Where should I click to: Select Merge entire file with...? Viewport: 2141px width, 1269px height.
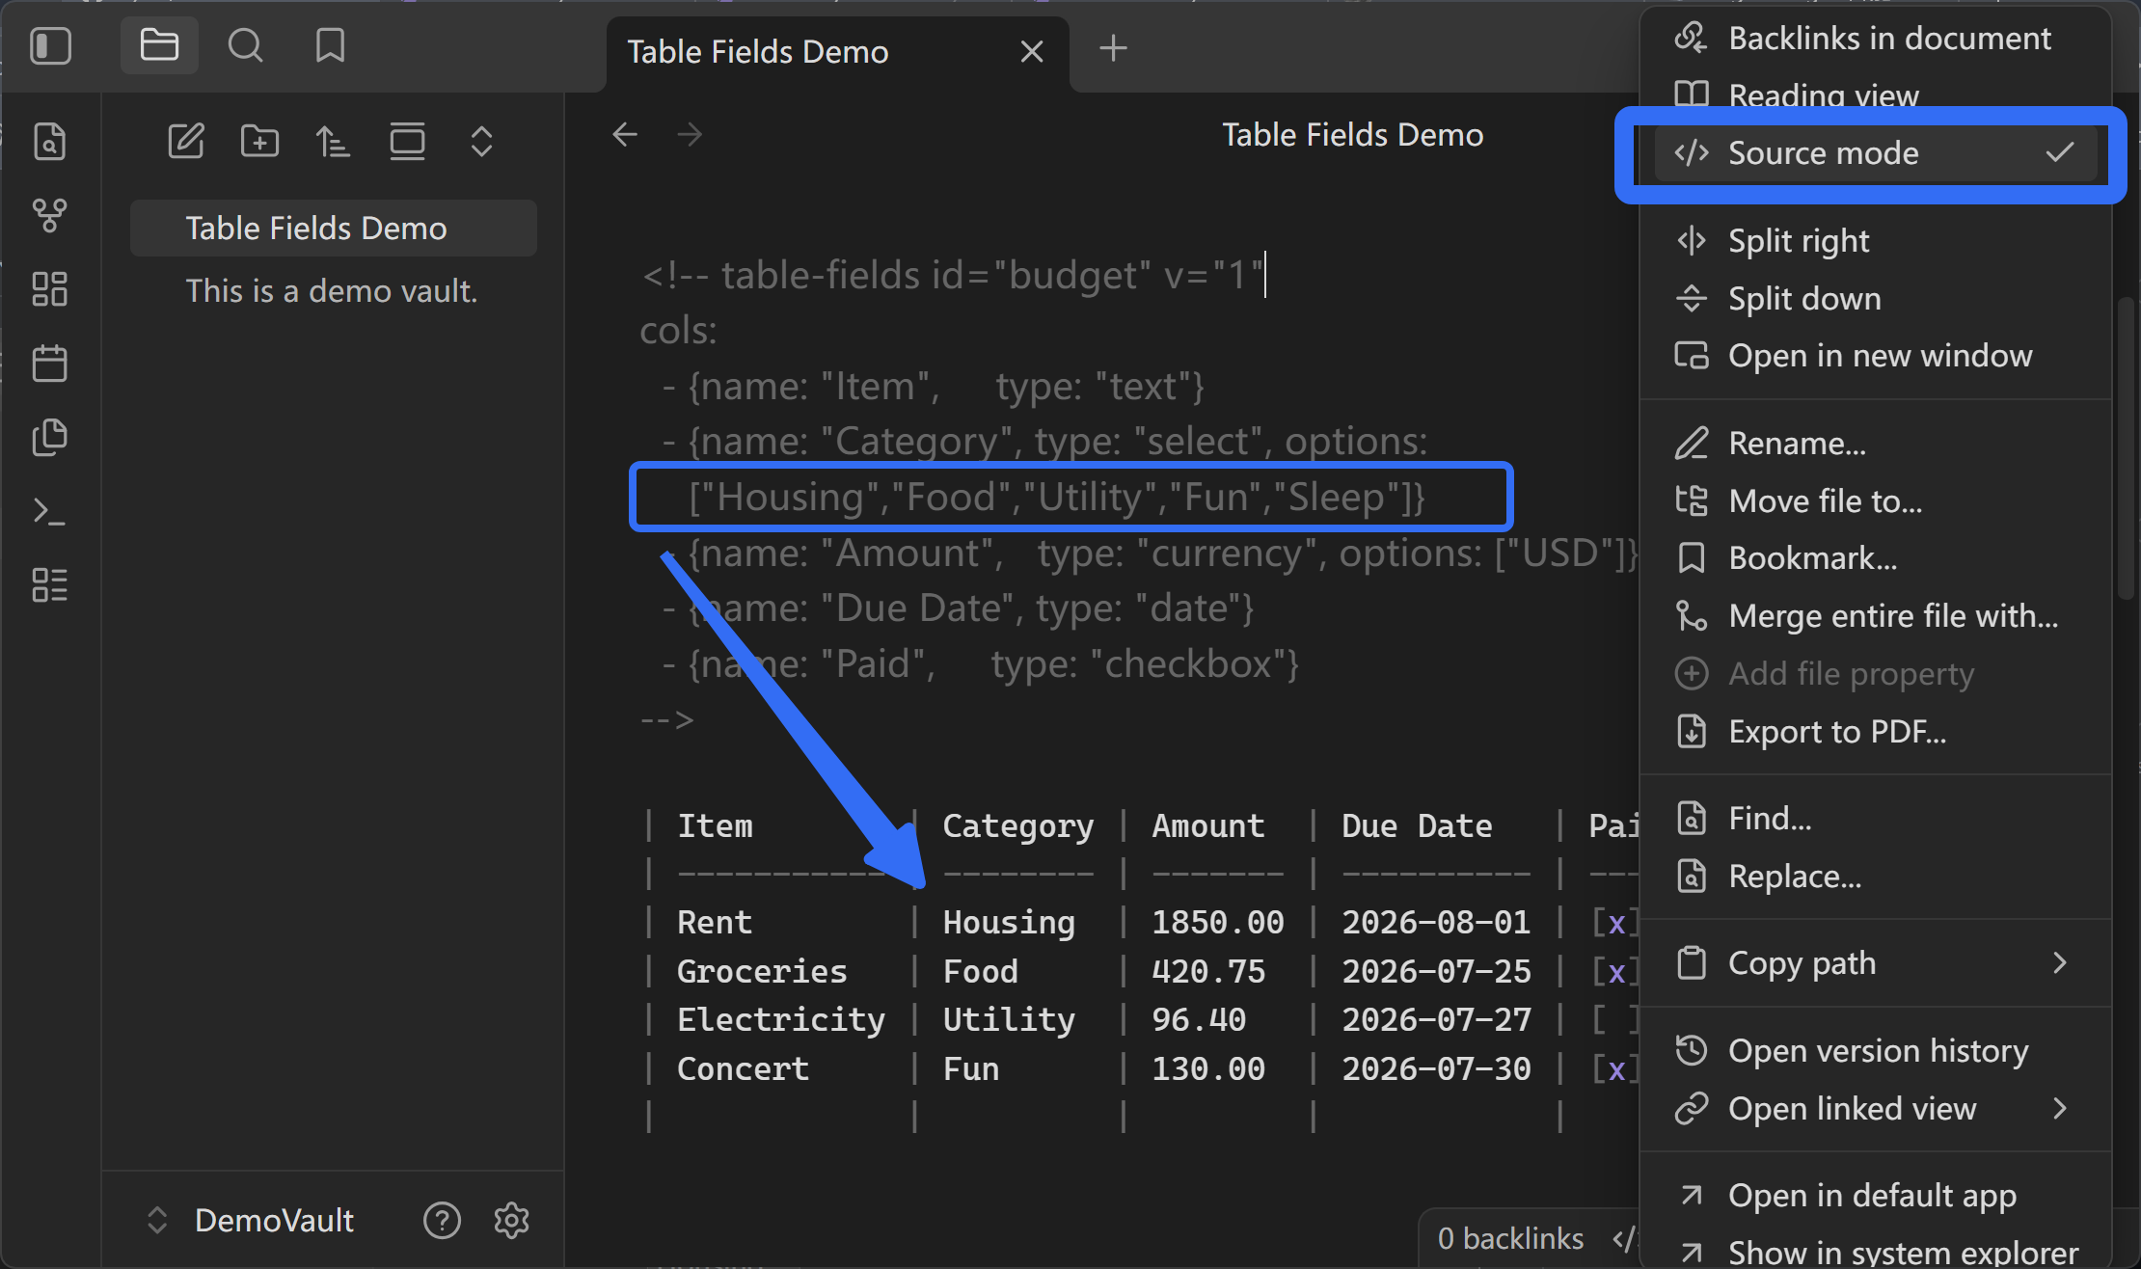1875,616
